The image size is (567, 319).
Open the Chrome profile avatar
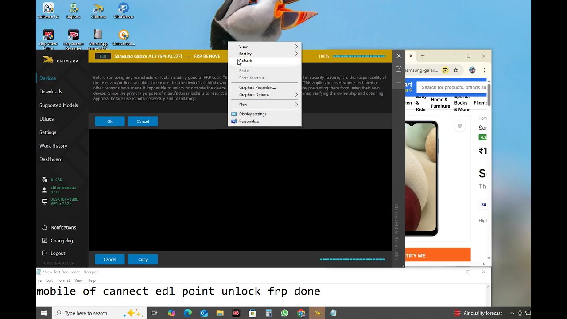point(472,70)
